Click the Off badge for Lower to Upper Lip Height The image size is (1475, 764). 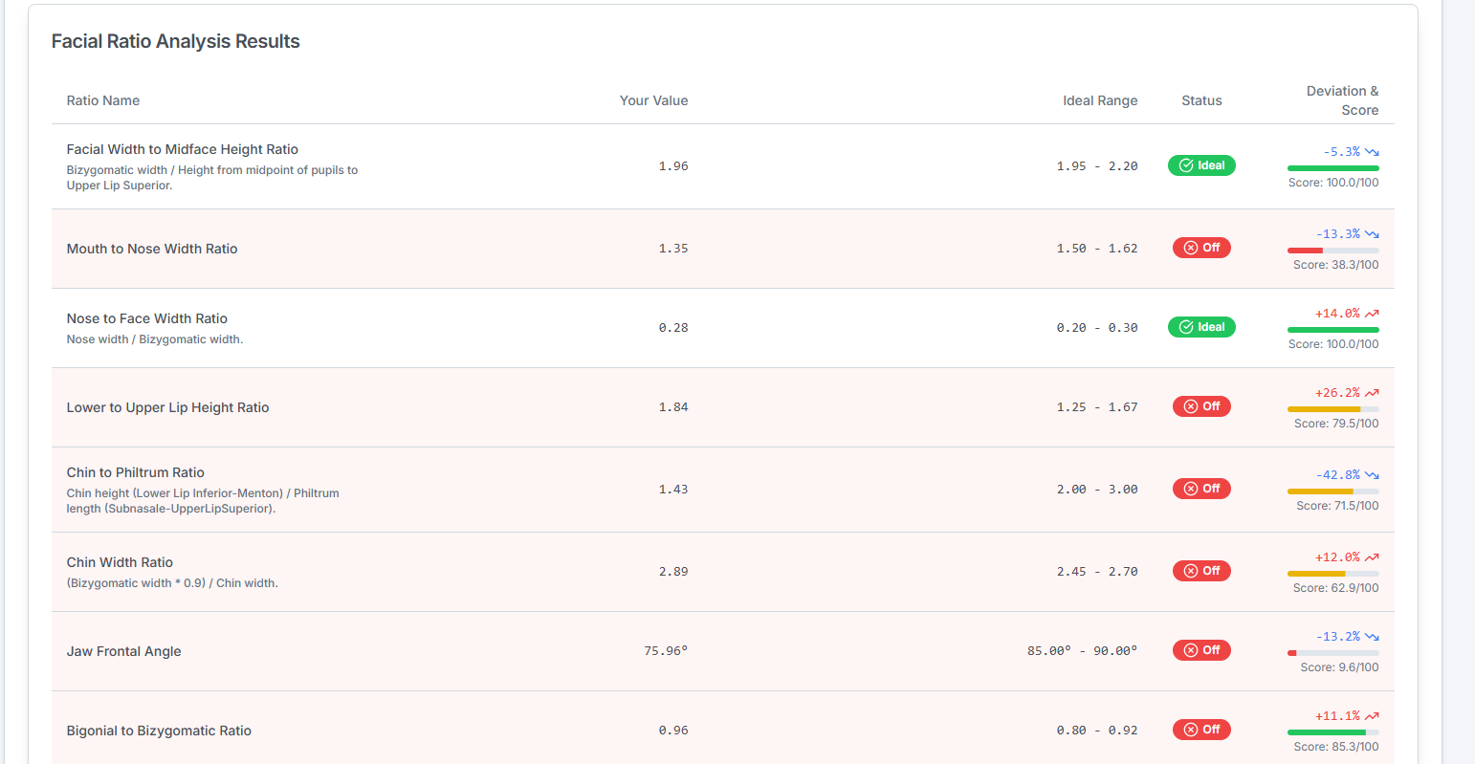tap(1201, 406)
